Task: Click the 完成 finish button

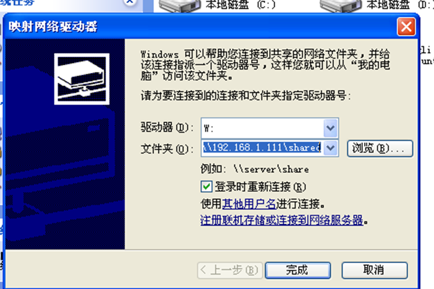Action: [x=298, y=270]
